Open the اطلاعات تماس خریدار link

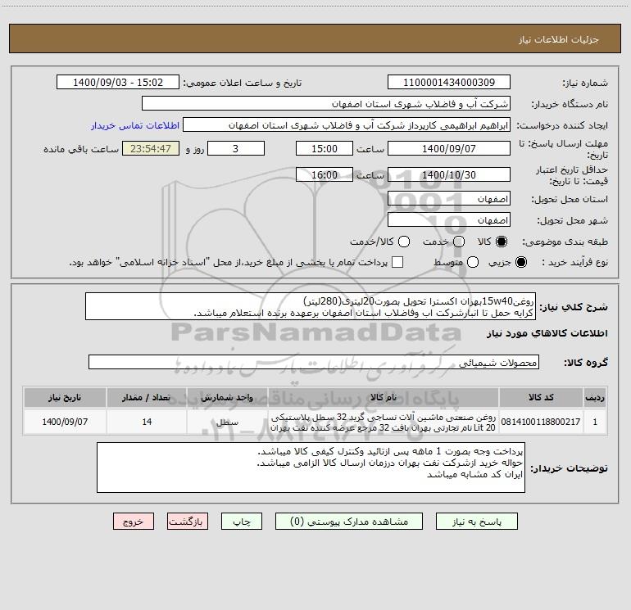click(135, 125)
